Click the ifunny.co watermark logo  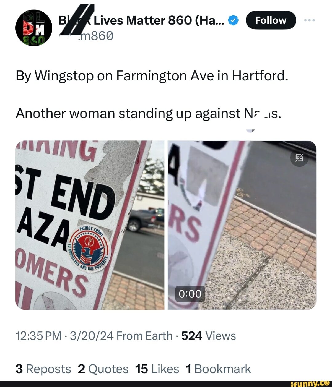pos(310,383)
